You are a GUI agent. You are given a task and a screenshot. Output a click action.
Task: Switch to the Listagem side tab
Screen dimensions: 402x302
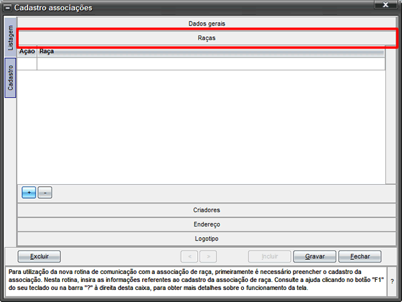11,37
